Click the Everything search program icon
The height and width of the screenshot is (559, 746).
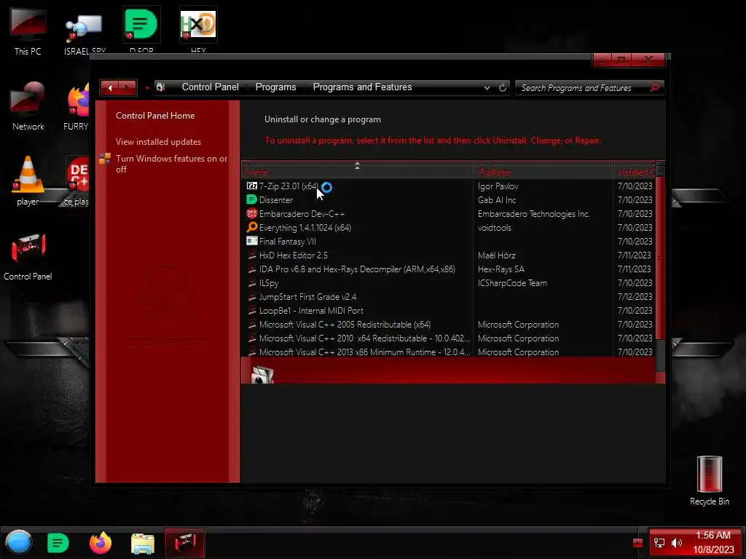(251, 227)
